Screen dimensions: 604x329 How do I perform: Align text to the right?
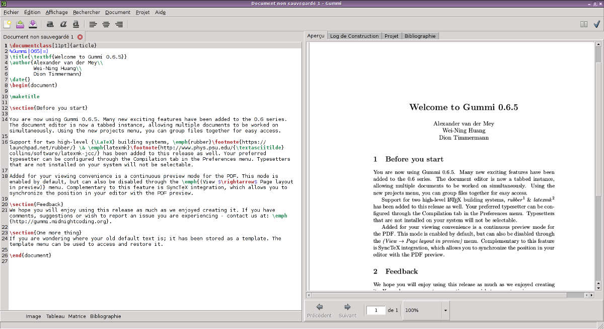pyautogui.click(x=119, y=24)
